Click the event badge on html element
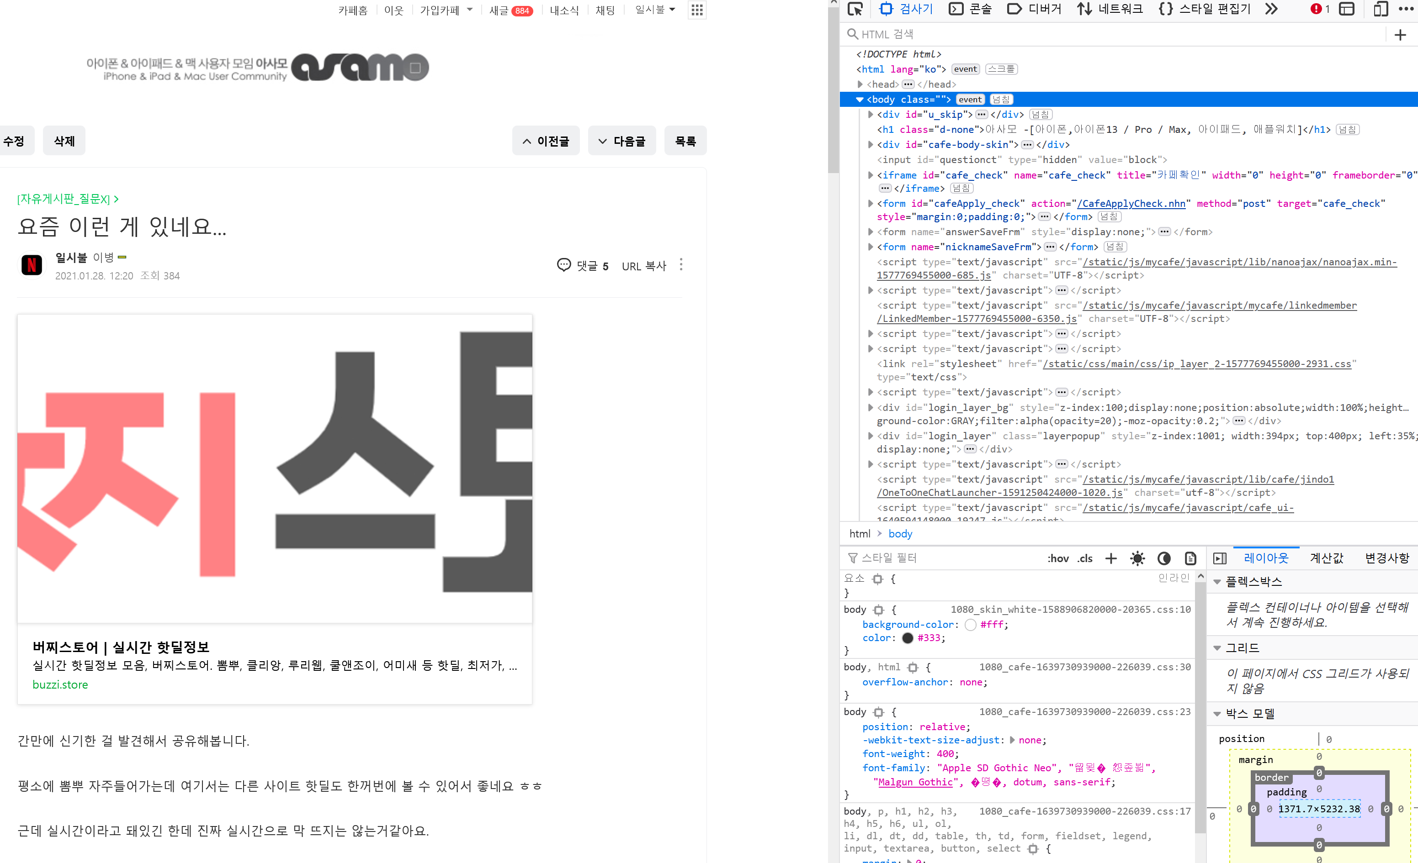 point(965,69)
